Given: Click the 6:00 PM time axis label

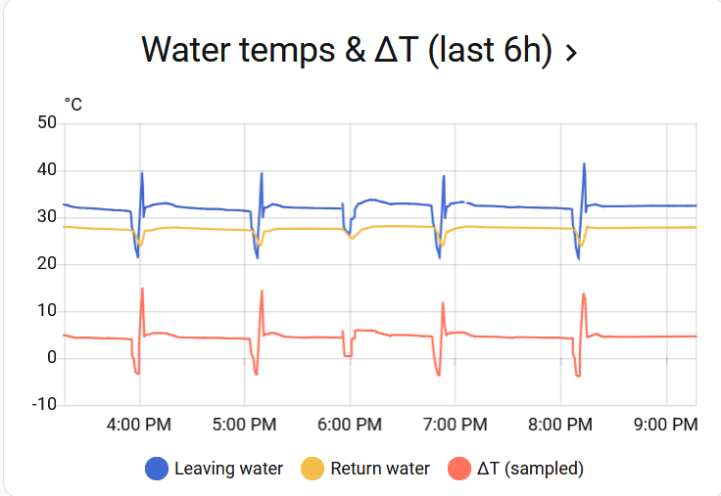Looking at the screenshot, I should [350, 426].
